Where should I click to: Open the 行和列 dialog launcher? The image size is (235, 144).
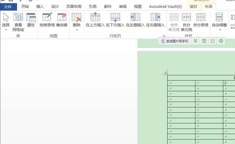tap(164, 36)
